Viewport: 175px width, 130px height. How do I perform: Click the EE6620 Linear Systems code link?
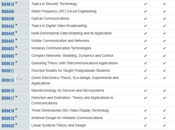pos(8,126)
